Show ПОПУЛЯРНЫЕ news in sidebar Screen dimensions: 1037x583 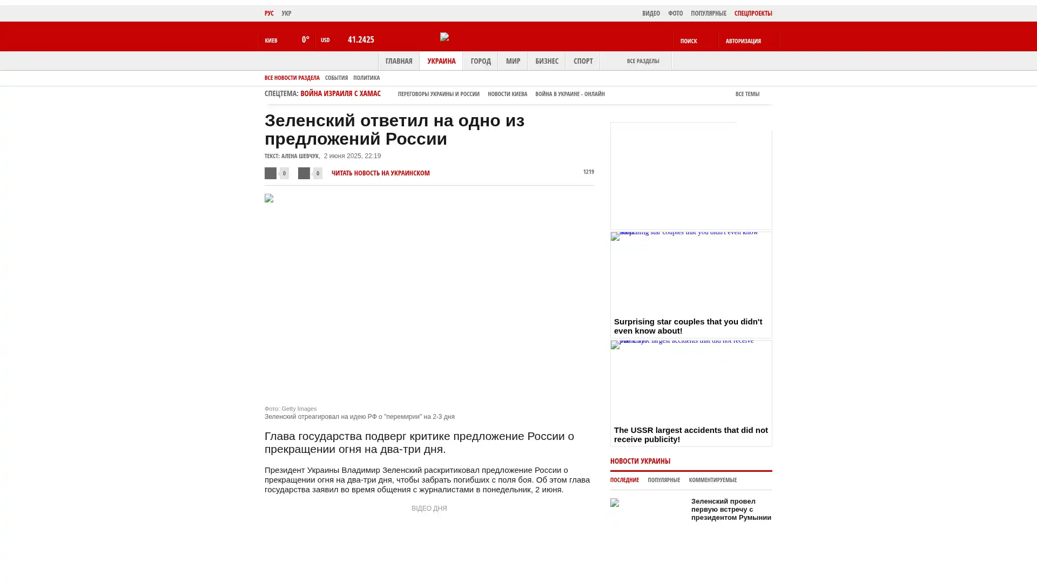[663, 480]
